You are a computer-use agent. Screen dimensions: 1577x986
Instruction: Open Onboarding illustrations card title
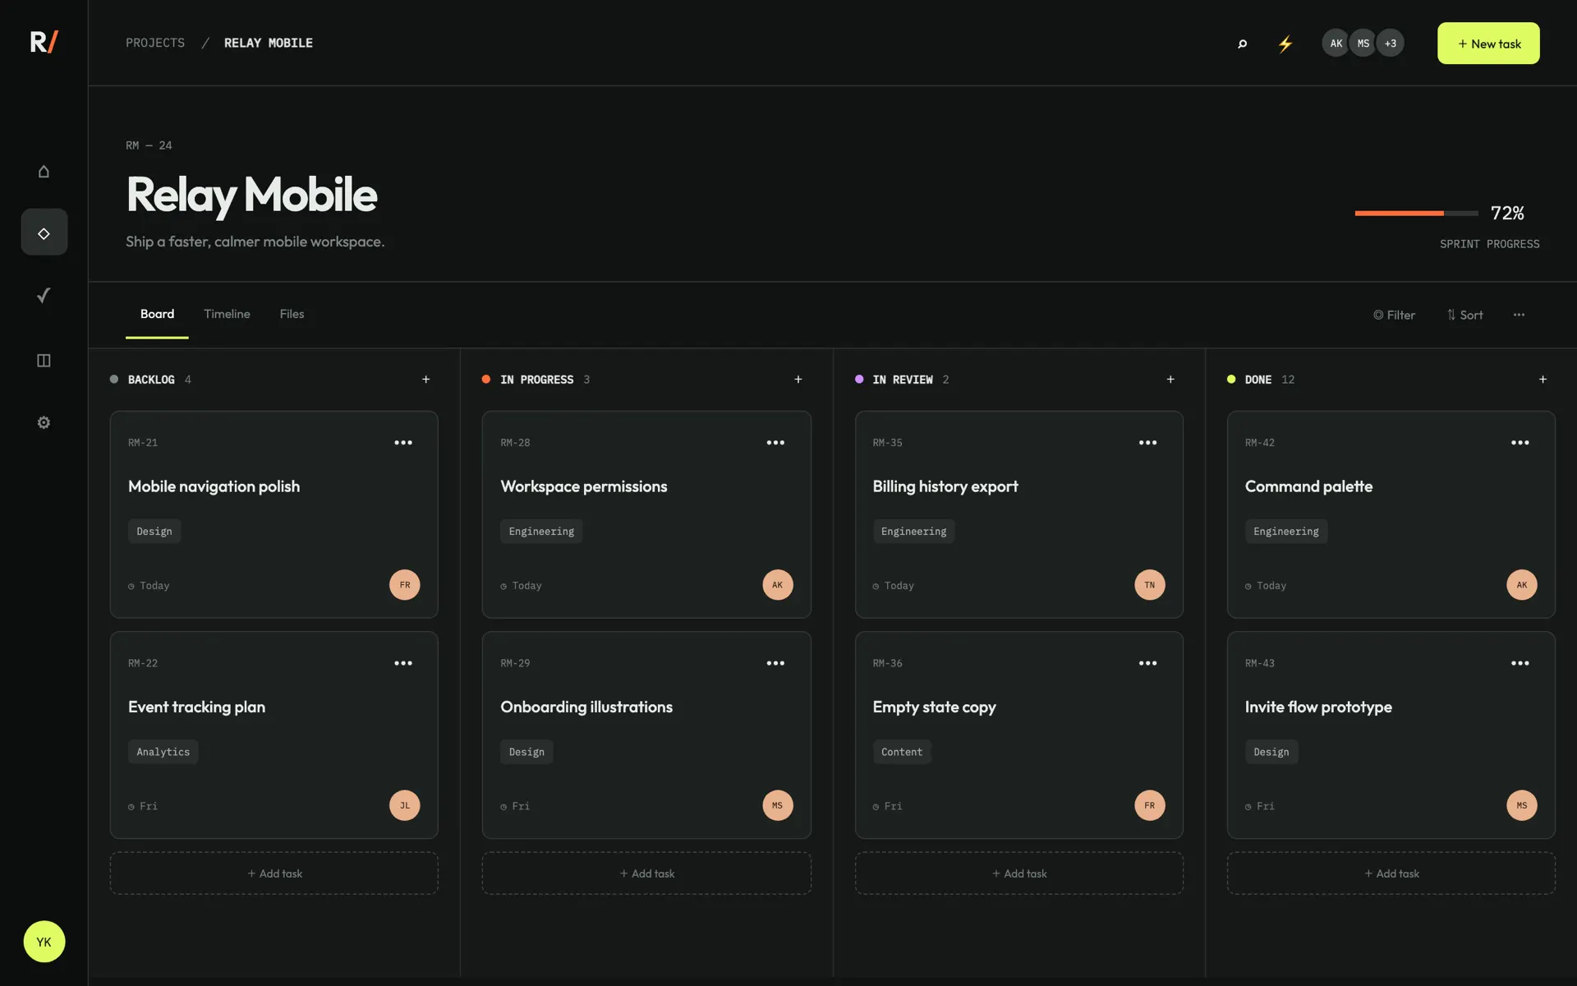click(586, 707)
